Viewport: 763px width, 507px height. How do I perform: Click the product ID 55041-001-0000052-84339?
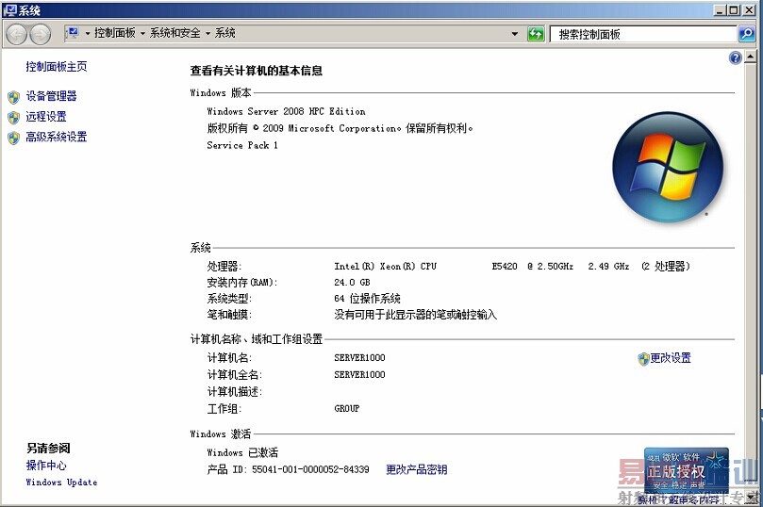[310, 469]
